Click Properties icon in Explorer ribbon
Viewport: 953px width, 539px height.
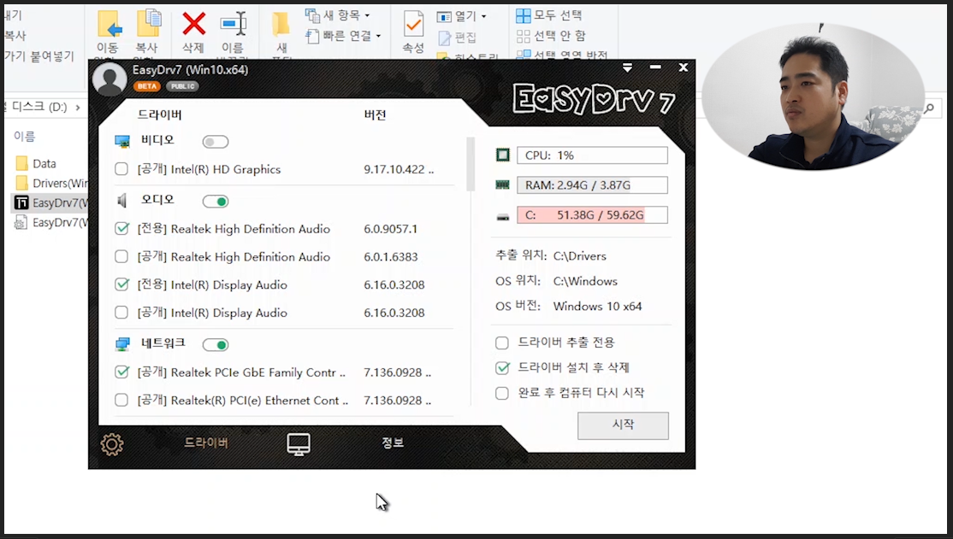point(413,24)
